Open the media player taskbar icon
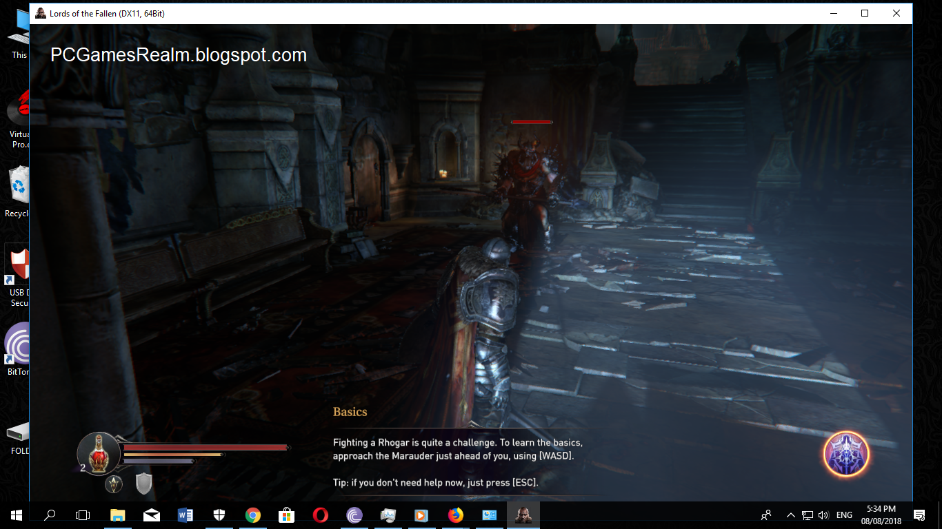942x529 pixels. (422, 515)
